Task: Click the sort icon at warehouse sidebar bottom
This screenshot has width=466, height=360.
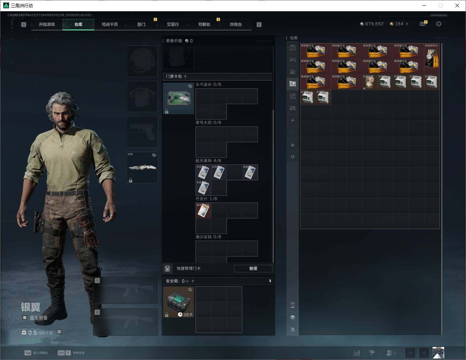Action: click(x=293, y=330)
